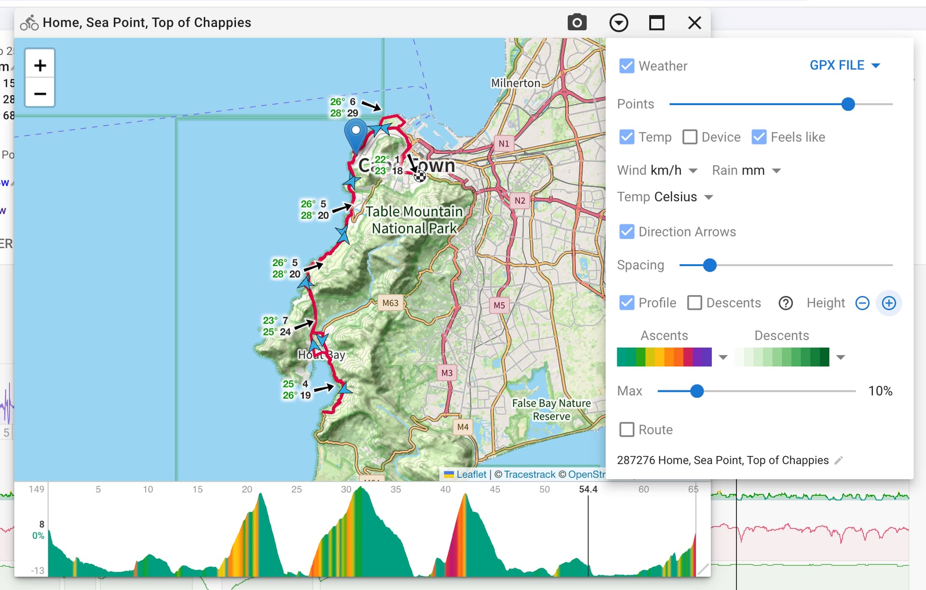926x590 pixels.
Task: Decrease profile height with minus circle
Action: [862, 303]
